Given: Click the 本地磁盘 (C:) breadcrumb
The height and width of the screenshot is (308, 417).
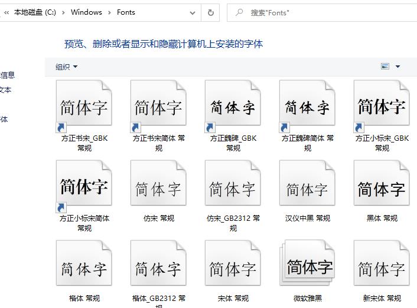Looking at the screenshot, I should [34, 12].
